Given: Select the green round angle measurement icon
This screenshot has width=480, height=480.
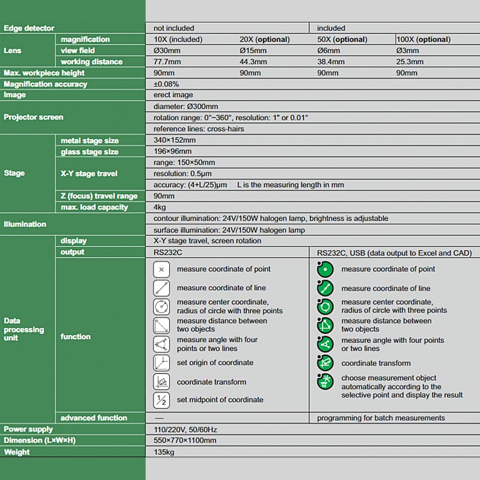Looking at the screenshot, I should point(325,345).
